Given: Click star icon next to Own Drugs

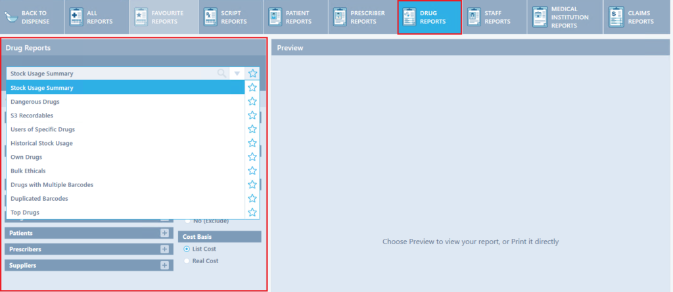Looking at the screenshot, I should point(252,157).
